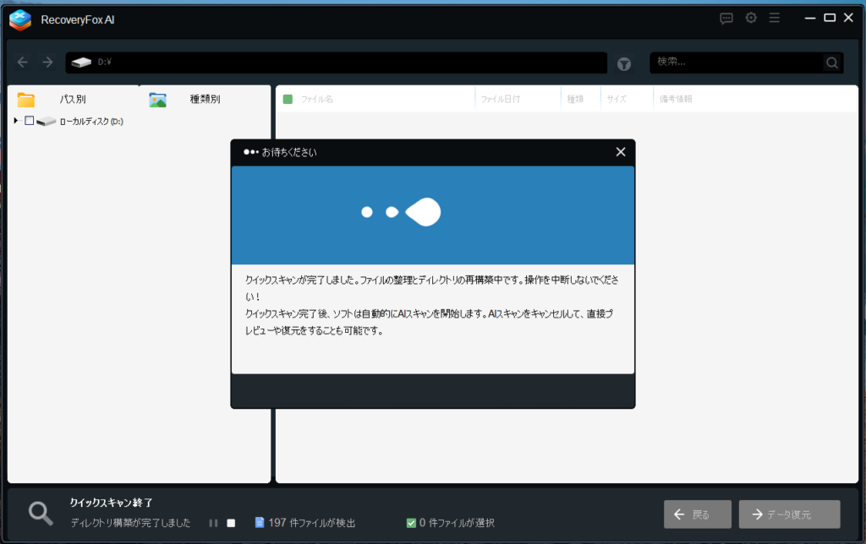The width and height of the screenshot is (866, 544).
Task: Sort by ファイル日付 column header
Action: [500, 99]
